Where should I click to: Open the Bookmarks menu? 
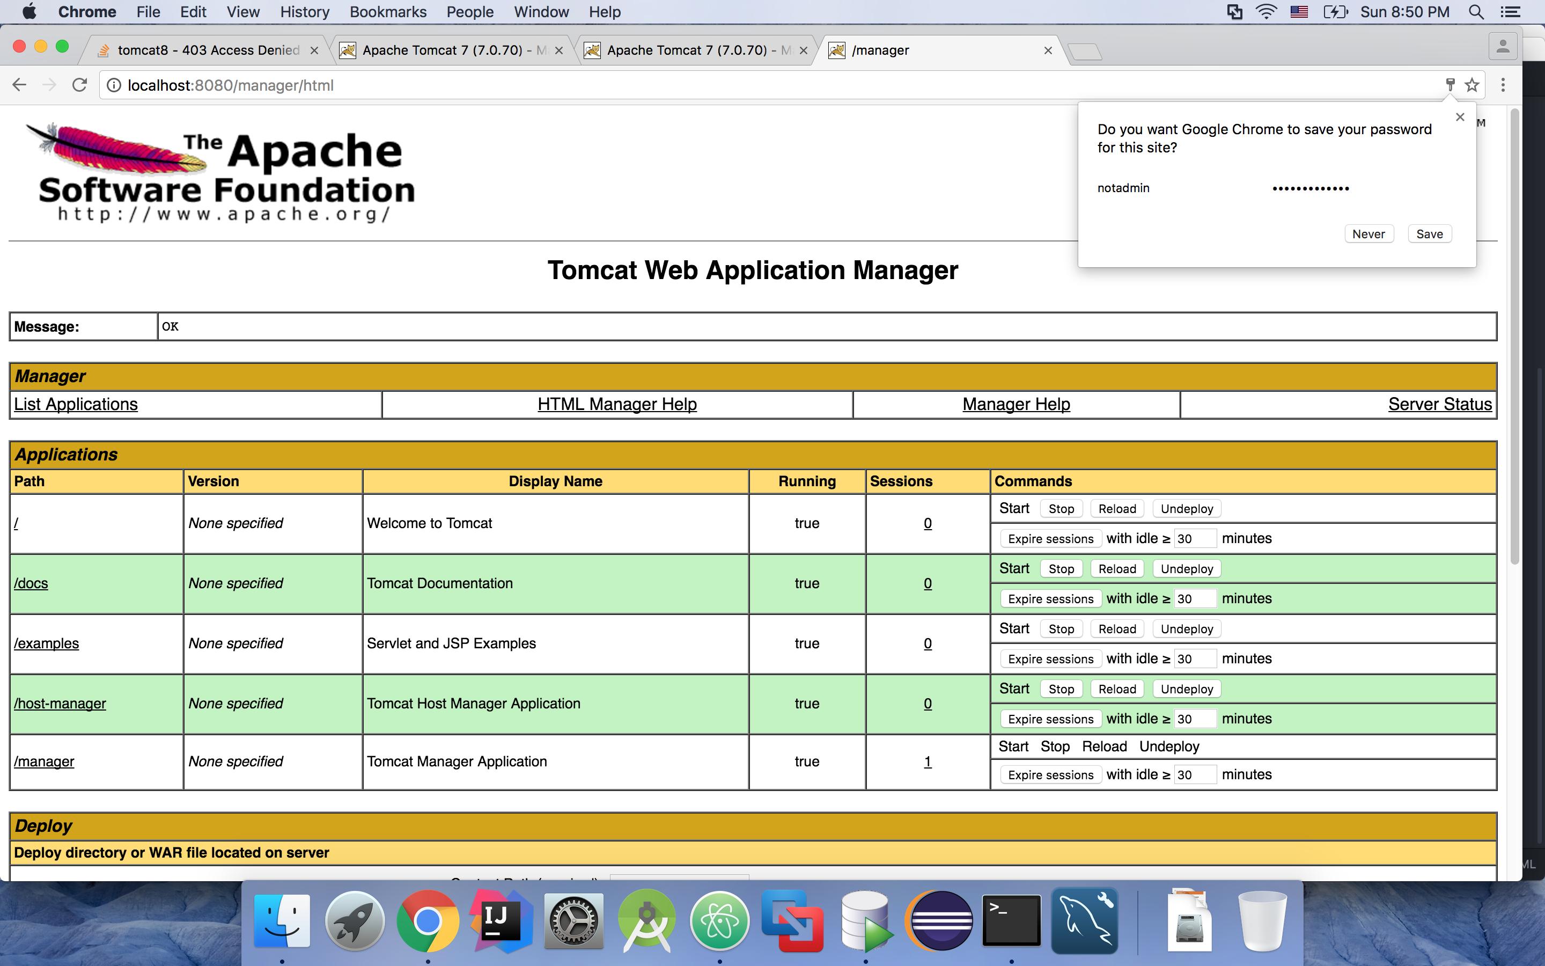tap(387, 12)
